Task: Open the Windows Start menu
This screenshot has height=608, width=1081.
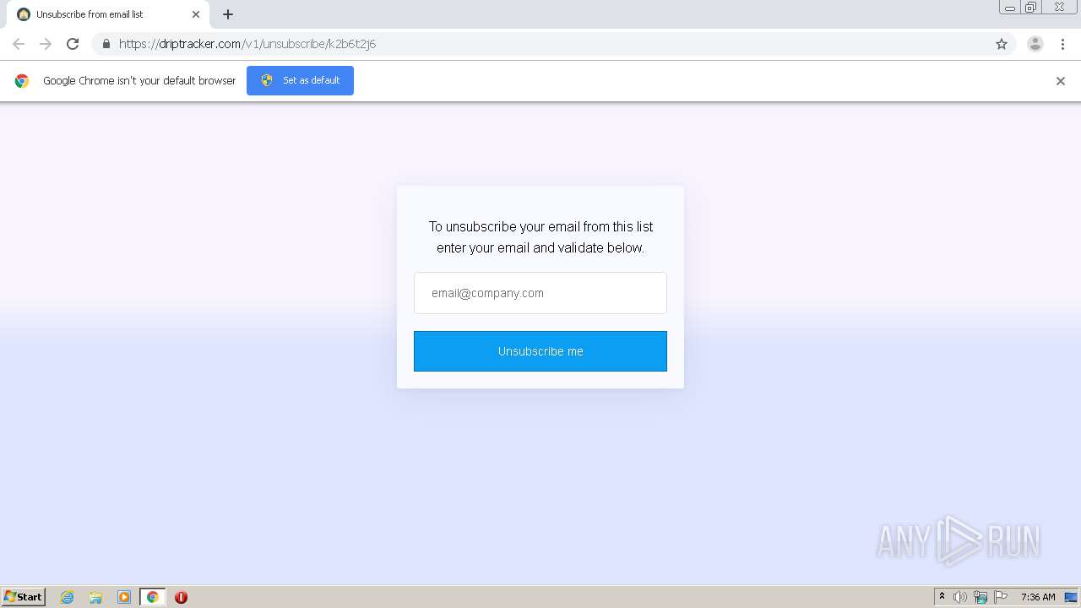Action: click(x=24, y=596)
